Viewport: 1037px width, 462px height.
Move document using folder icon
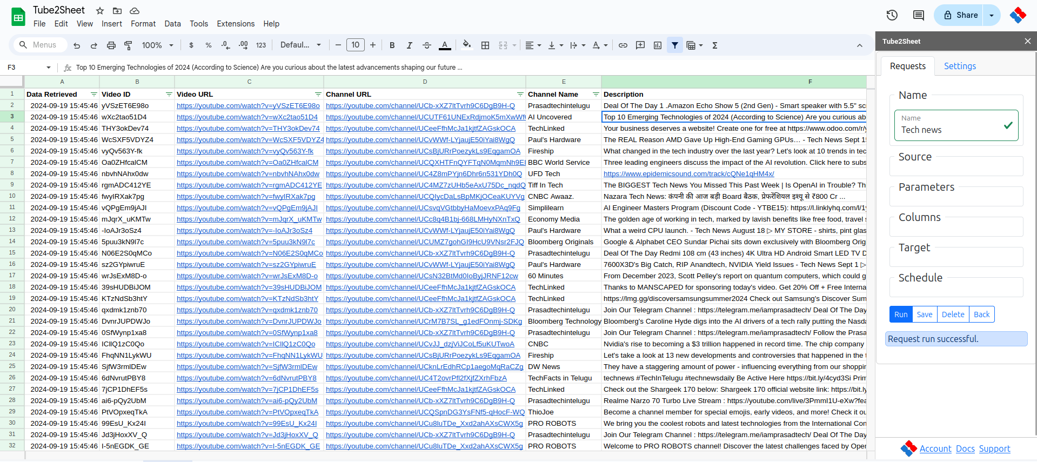117,11
